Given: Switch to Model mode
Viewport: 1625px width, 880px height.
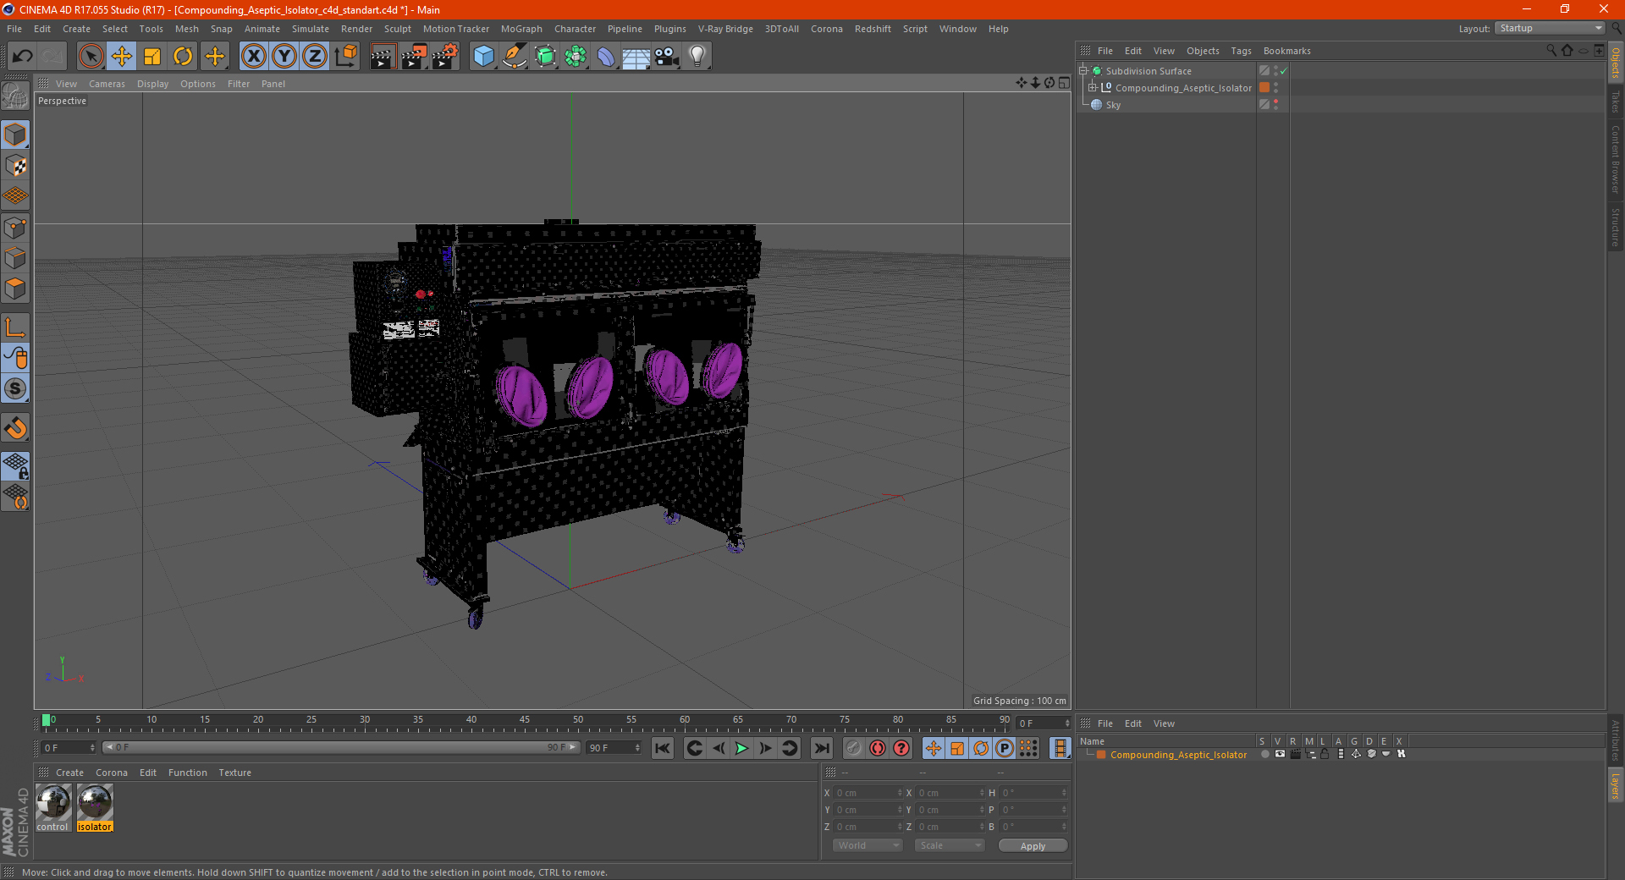Looking at the screenshot, I should [15, 135].
